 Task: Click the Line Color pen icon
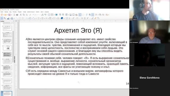tap(8, 18)
